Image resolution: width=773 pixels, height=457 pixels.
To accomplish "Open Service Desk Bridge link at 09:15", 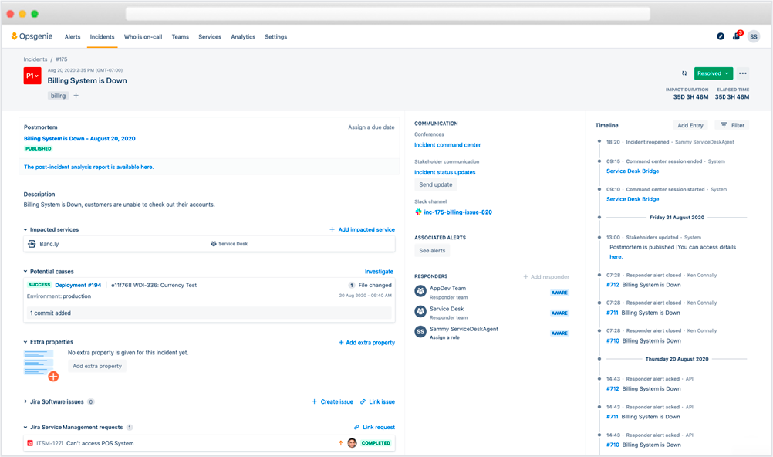I will [x=633, y=171].
